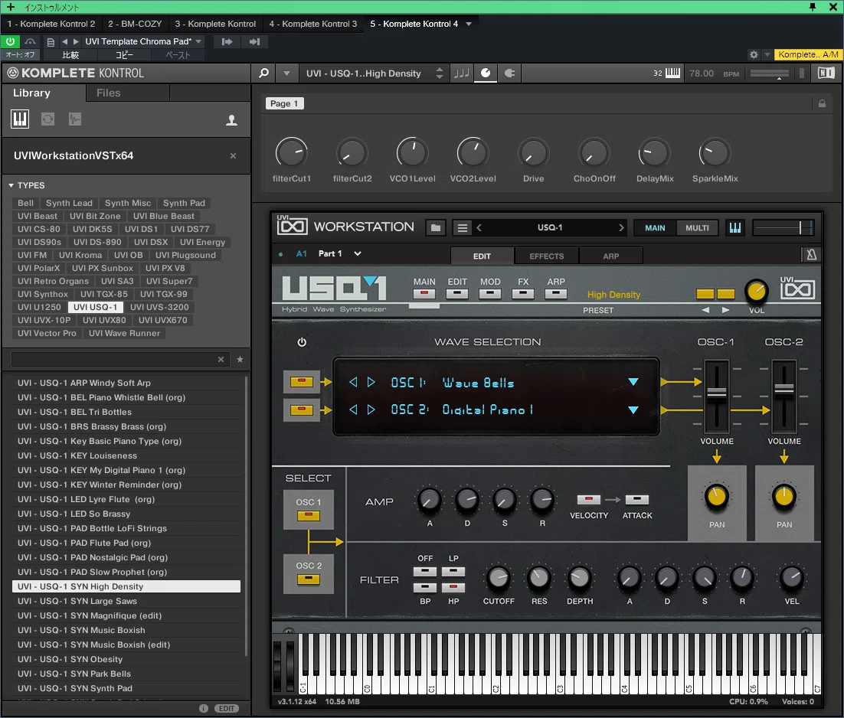Open the Komplete Kontrol 4 tab dropdown

468,24
